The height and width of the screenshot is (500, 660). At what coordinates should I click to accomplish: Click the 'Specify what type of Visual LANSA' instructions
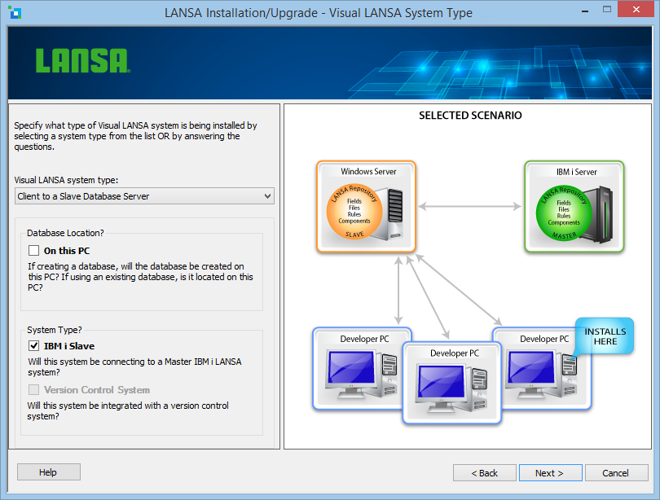pyautogui.click(x=135, y=136)
